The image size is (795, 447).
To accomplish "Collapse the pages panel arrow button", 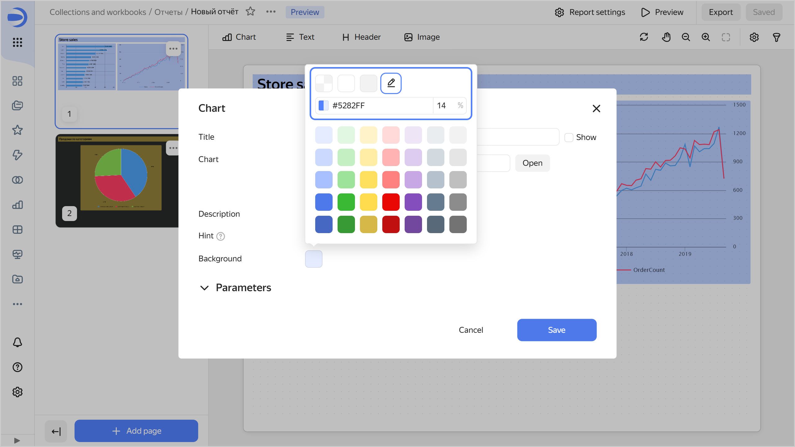I will [x=56, y=431].
